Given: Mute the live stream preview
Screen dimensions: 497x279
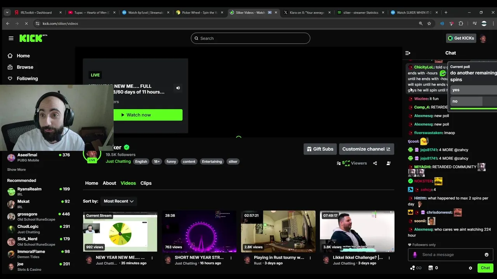Looking at the screenshot, I should (x=178, y=88).
